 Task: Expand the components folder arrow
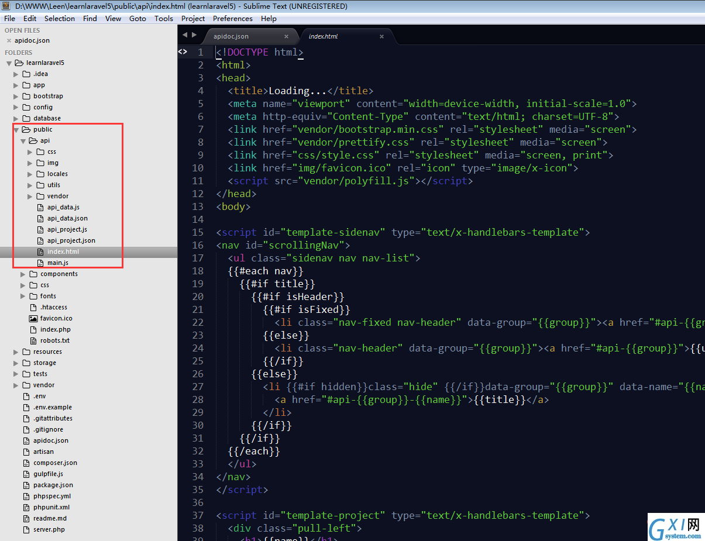(x=23, y=274)
